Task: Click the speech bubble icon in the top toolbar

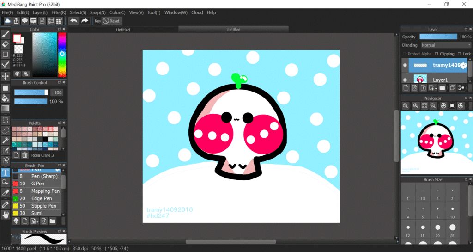Action: (x=25, y=21)
